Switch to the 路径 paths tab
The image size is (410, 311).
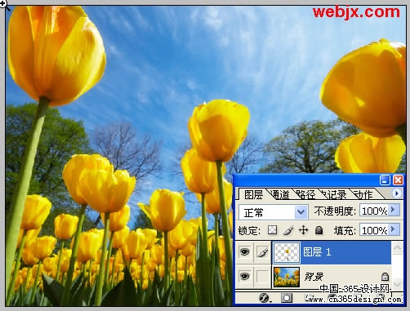(x=305, y=194)
